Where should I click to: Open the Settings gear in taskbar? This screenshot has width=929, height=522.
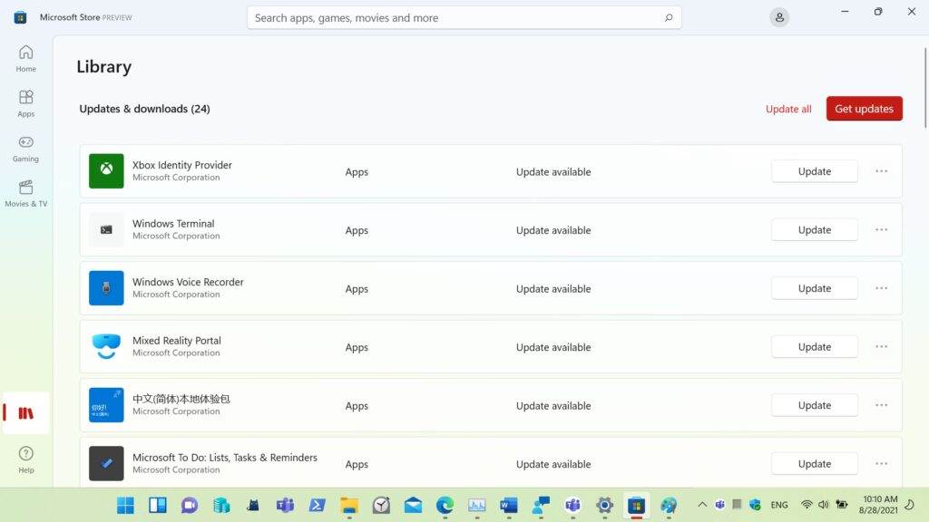click(x=604, y=505)
